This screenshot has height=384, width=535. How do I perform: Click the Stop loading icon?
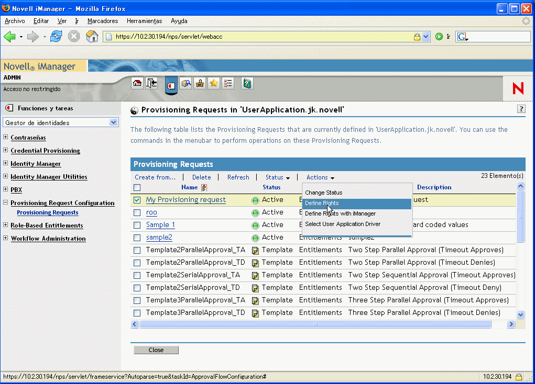click(x=74, y=37)
